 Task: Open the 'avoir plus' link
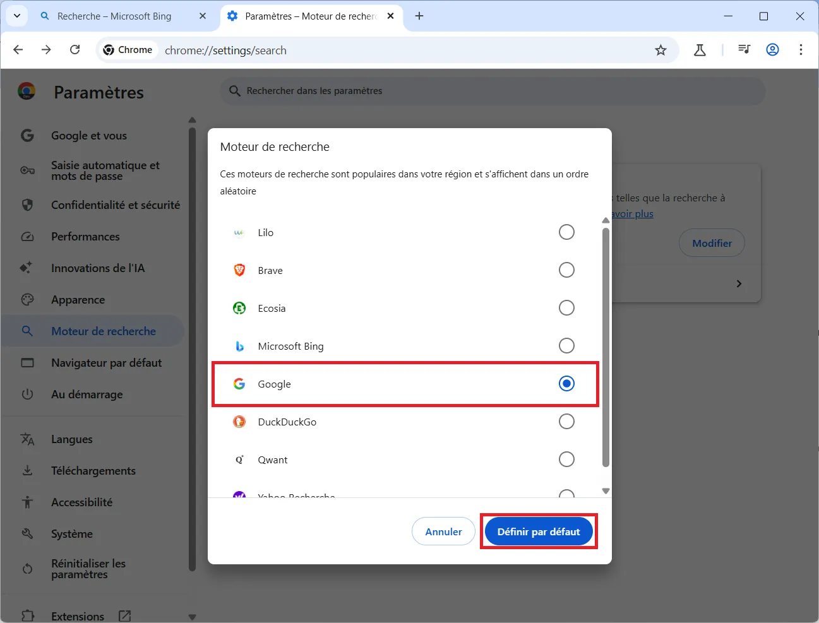click(633, 214)
